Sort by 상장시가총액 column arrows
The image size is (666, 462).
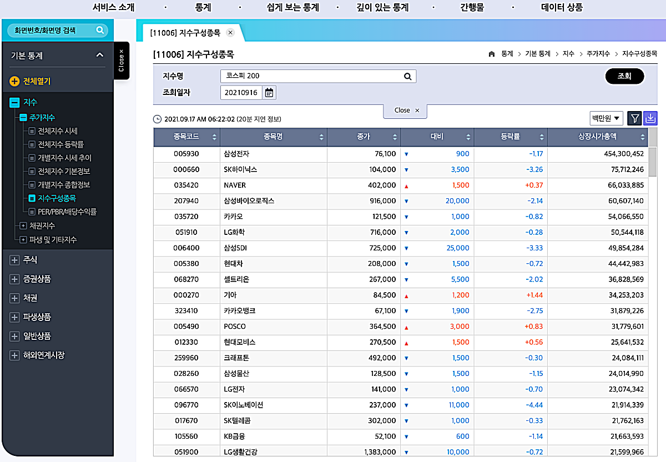[643, 137]
